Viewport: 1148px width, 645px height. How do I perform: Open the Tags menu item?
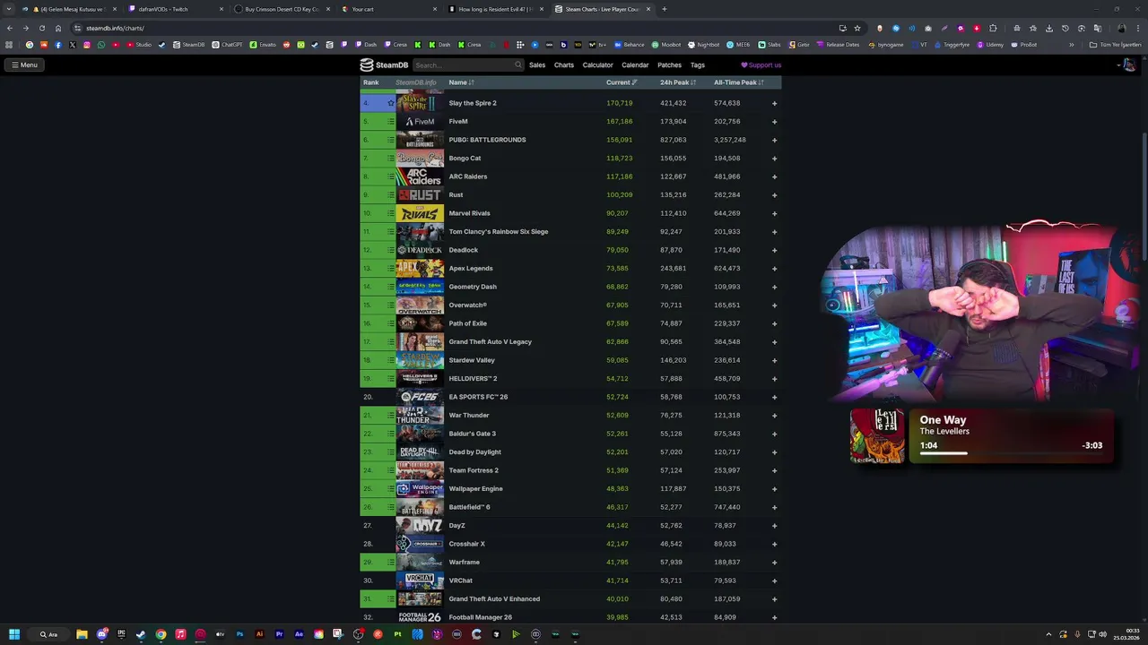pos(698,64)
